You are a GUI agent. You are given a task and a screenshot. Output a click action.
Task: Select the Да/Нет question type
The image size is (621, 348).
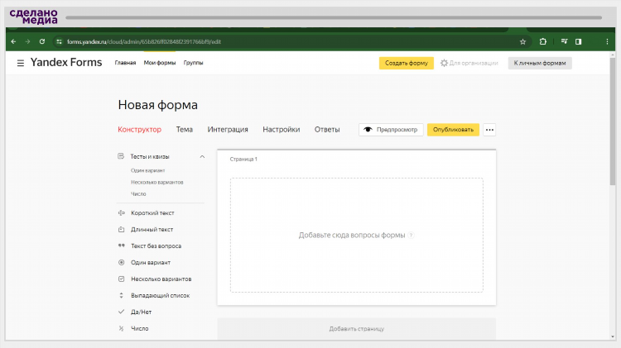(x=141, y=312)
